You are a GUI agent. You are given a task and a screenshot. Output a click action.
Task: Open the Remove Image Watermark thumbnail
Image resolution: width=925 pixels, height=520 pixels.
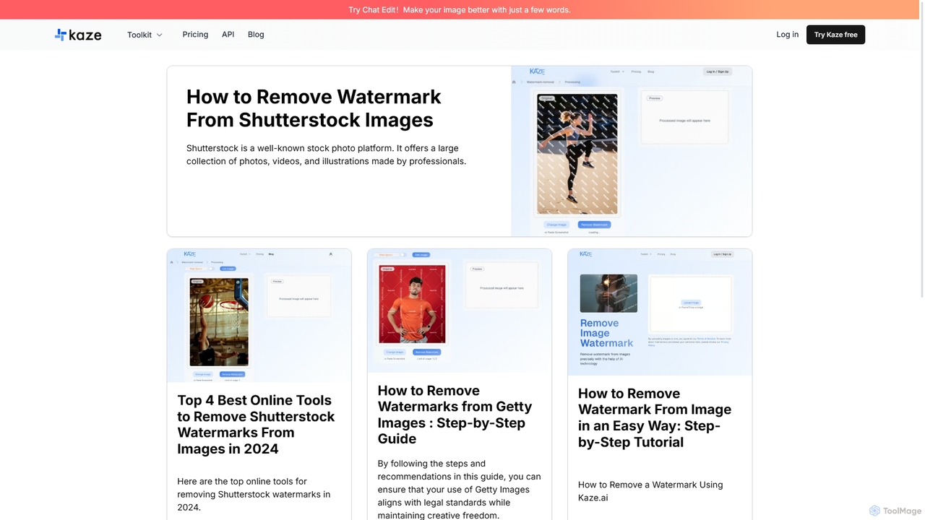pyautogui.click(x=660, y=312)
